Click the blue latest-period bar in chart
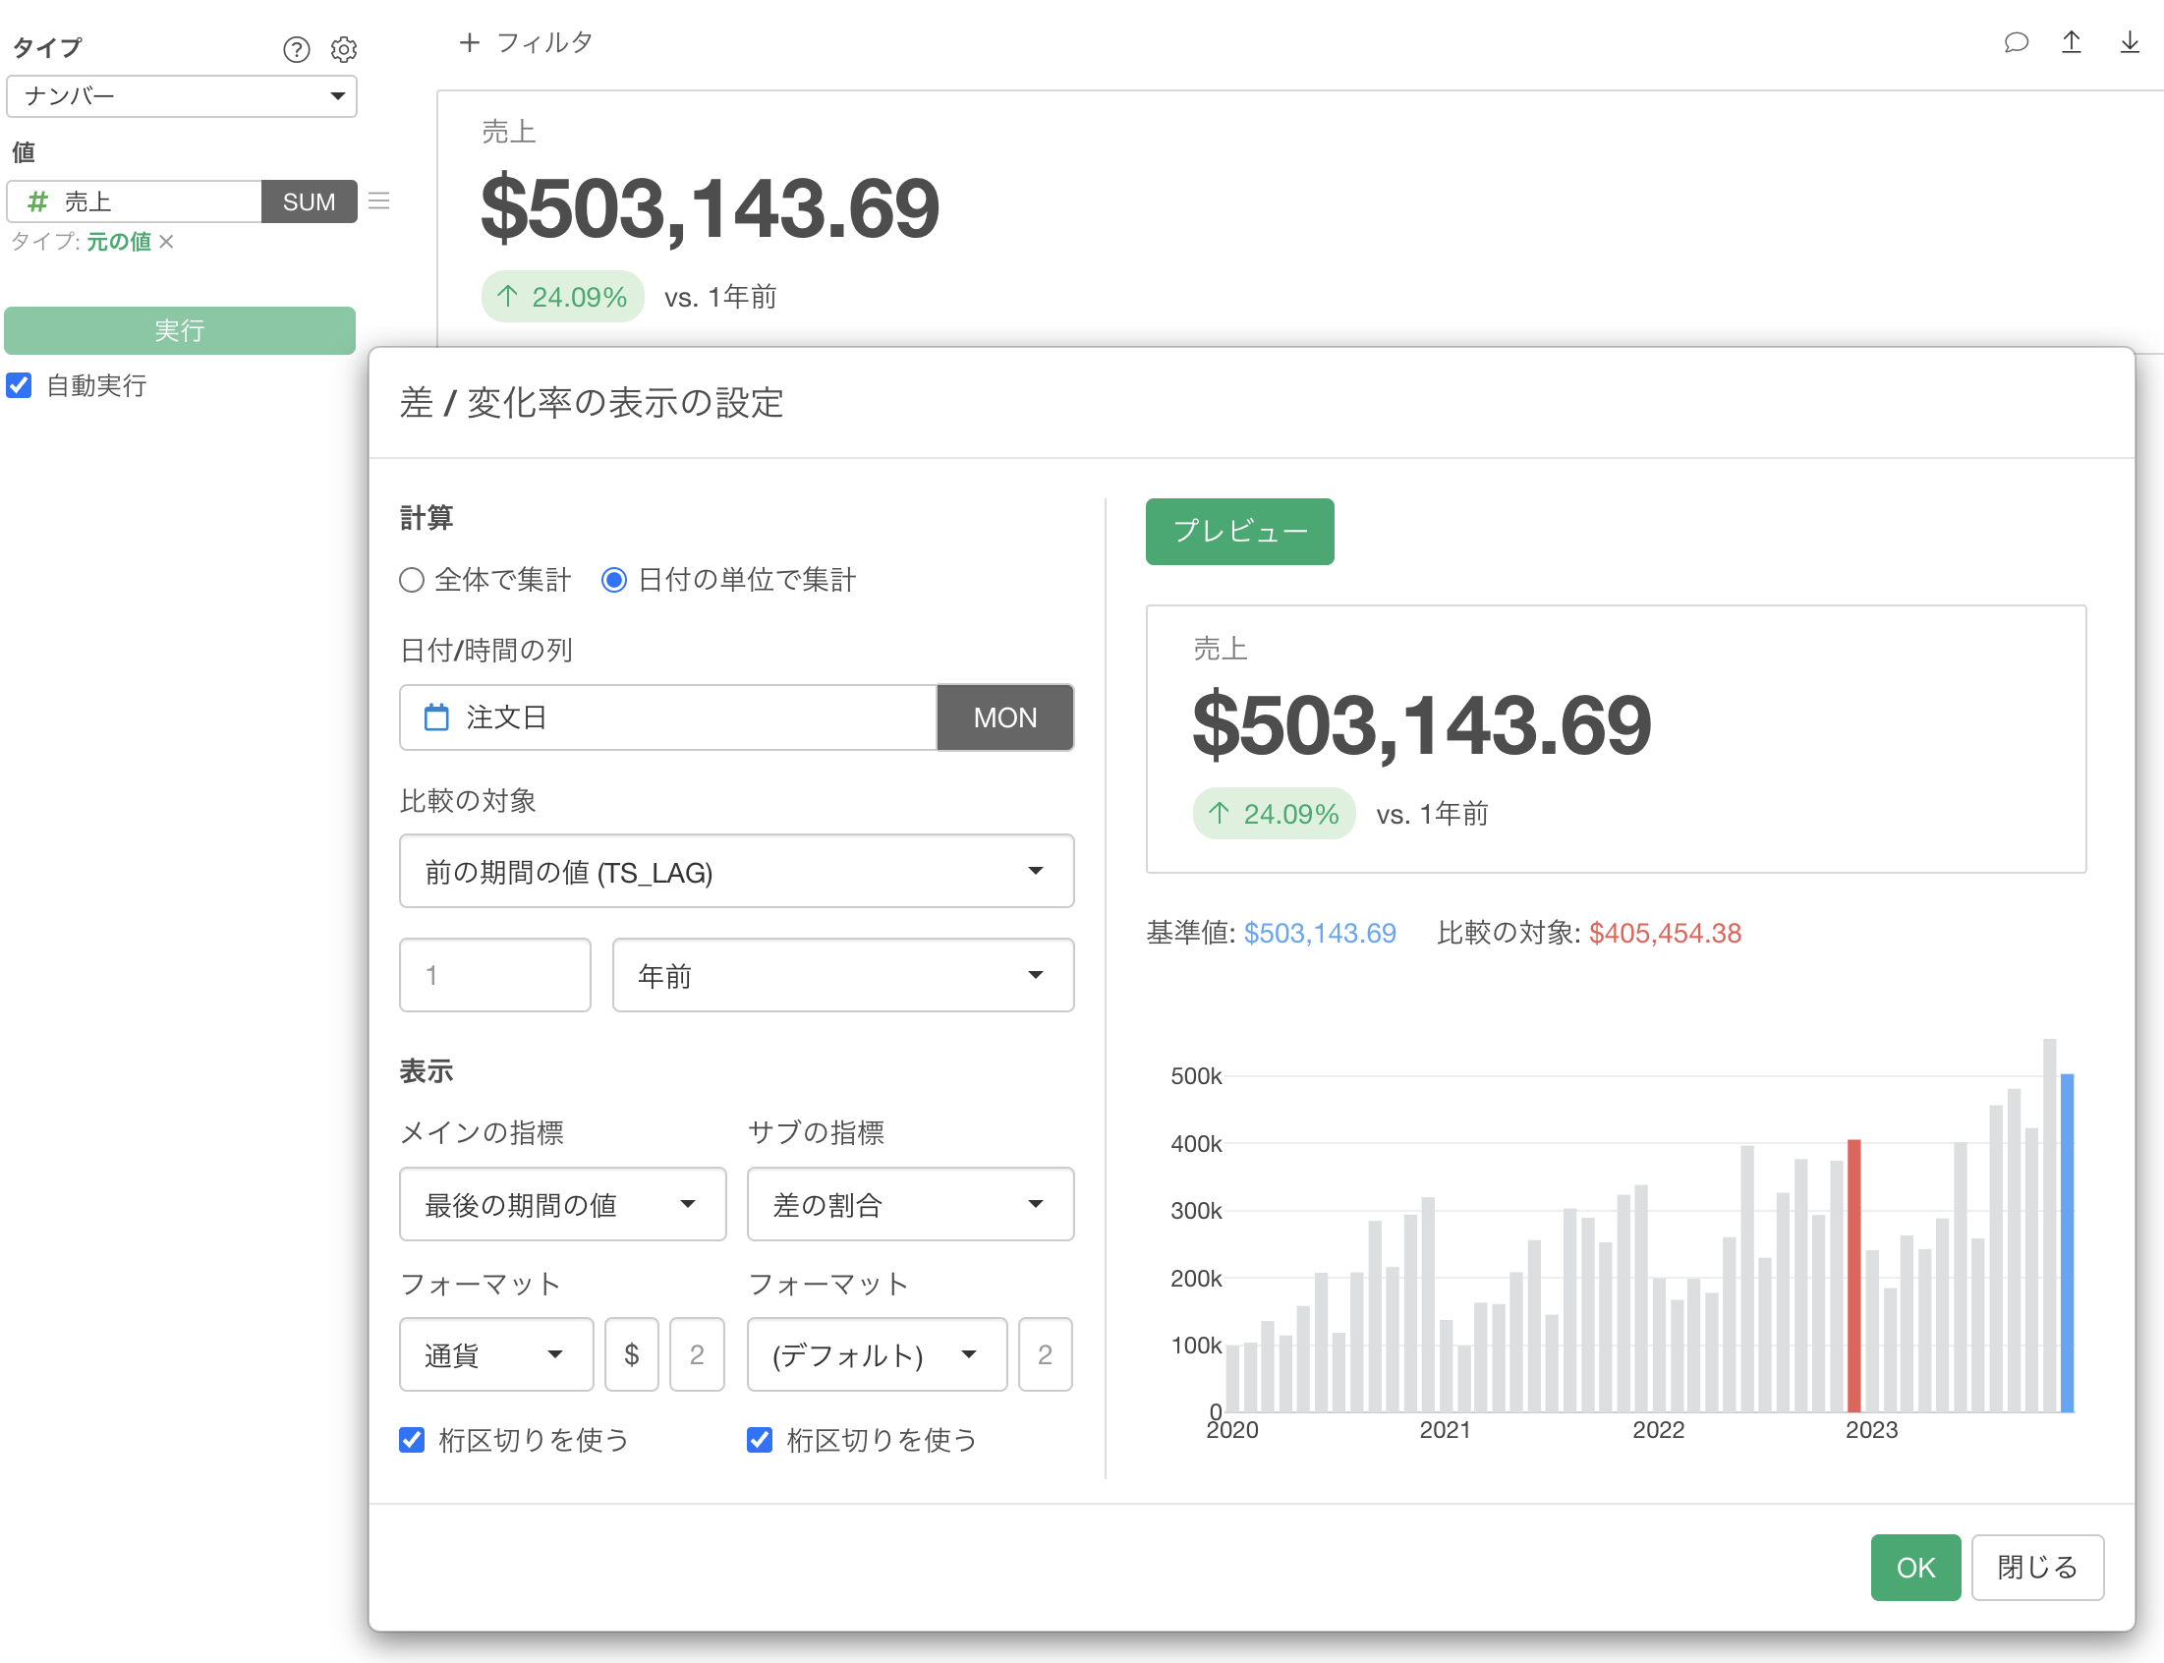 2066,1241
